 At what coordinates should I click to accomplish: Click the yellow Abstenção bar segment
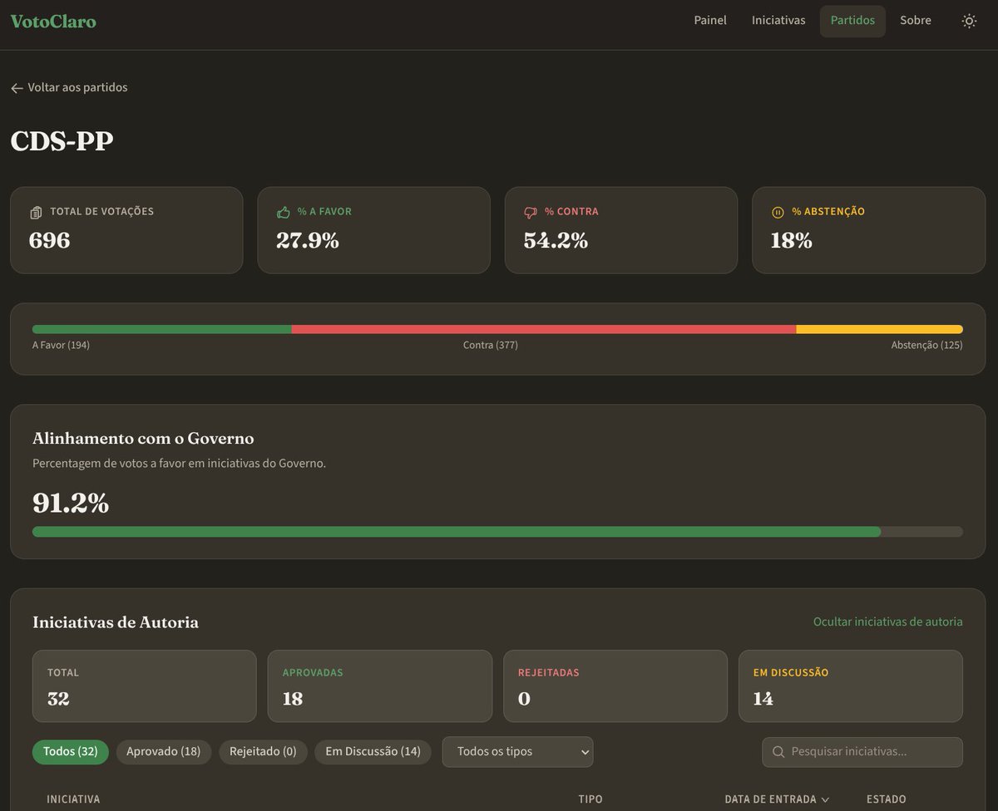pos(879,329)
